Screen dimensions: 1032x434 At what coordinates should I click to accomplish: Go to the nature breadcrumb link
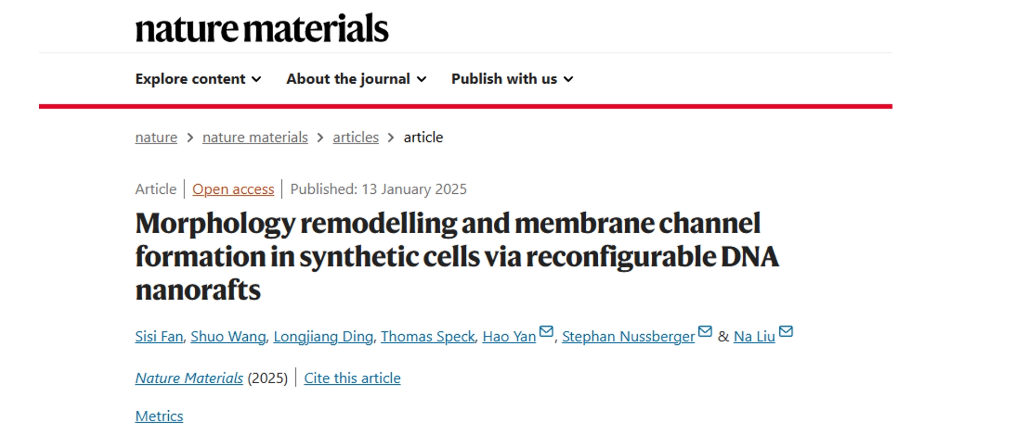(156, 137)
